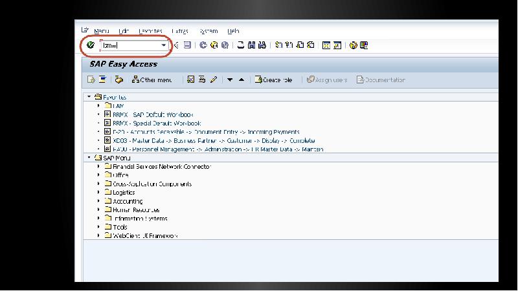Image resolution: width=518 pixels, height=291 pixels.
Task: Expand the Accounting folder
Action: click(x=99, y=201)
